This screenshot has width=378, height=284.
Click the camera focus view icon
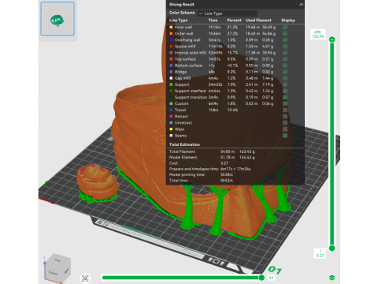[x=85, y=278]
